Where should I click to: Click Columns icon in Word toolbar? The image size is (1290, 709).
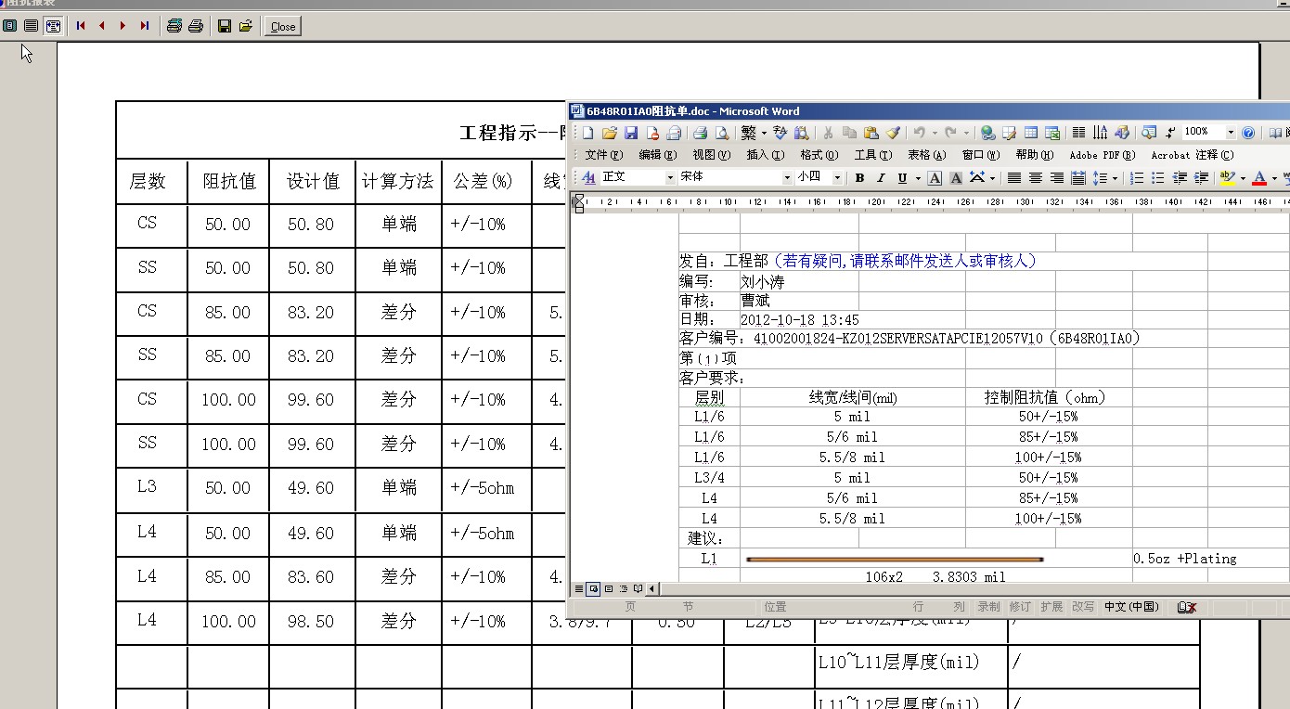[1078, 133]
